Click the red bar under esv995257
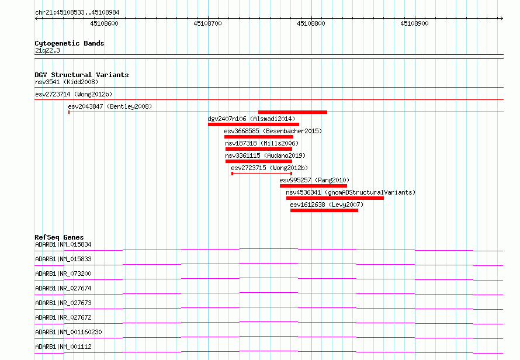The image size is (520, 360). tap(313, 186)
